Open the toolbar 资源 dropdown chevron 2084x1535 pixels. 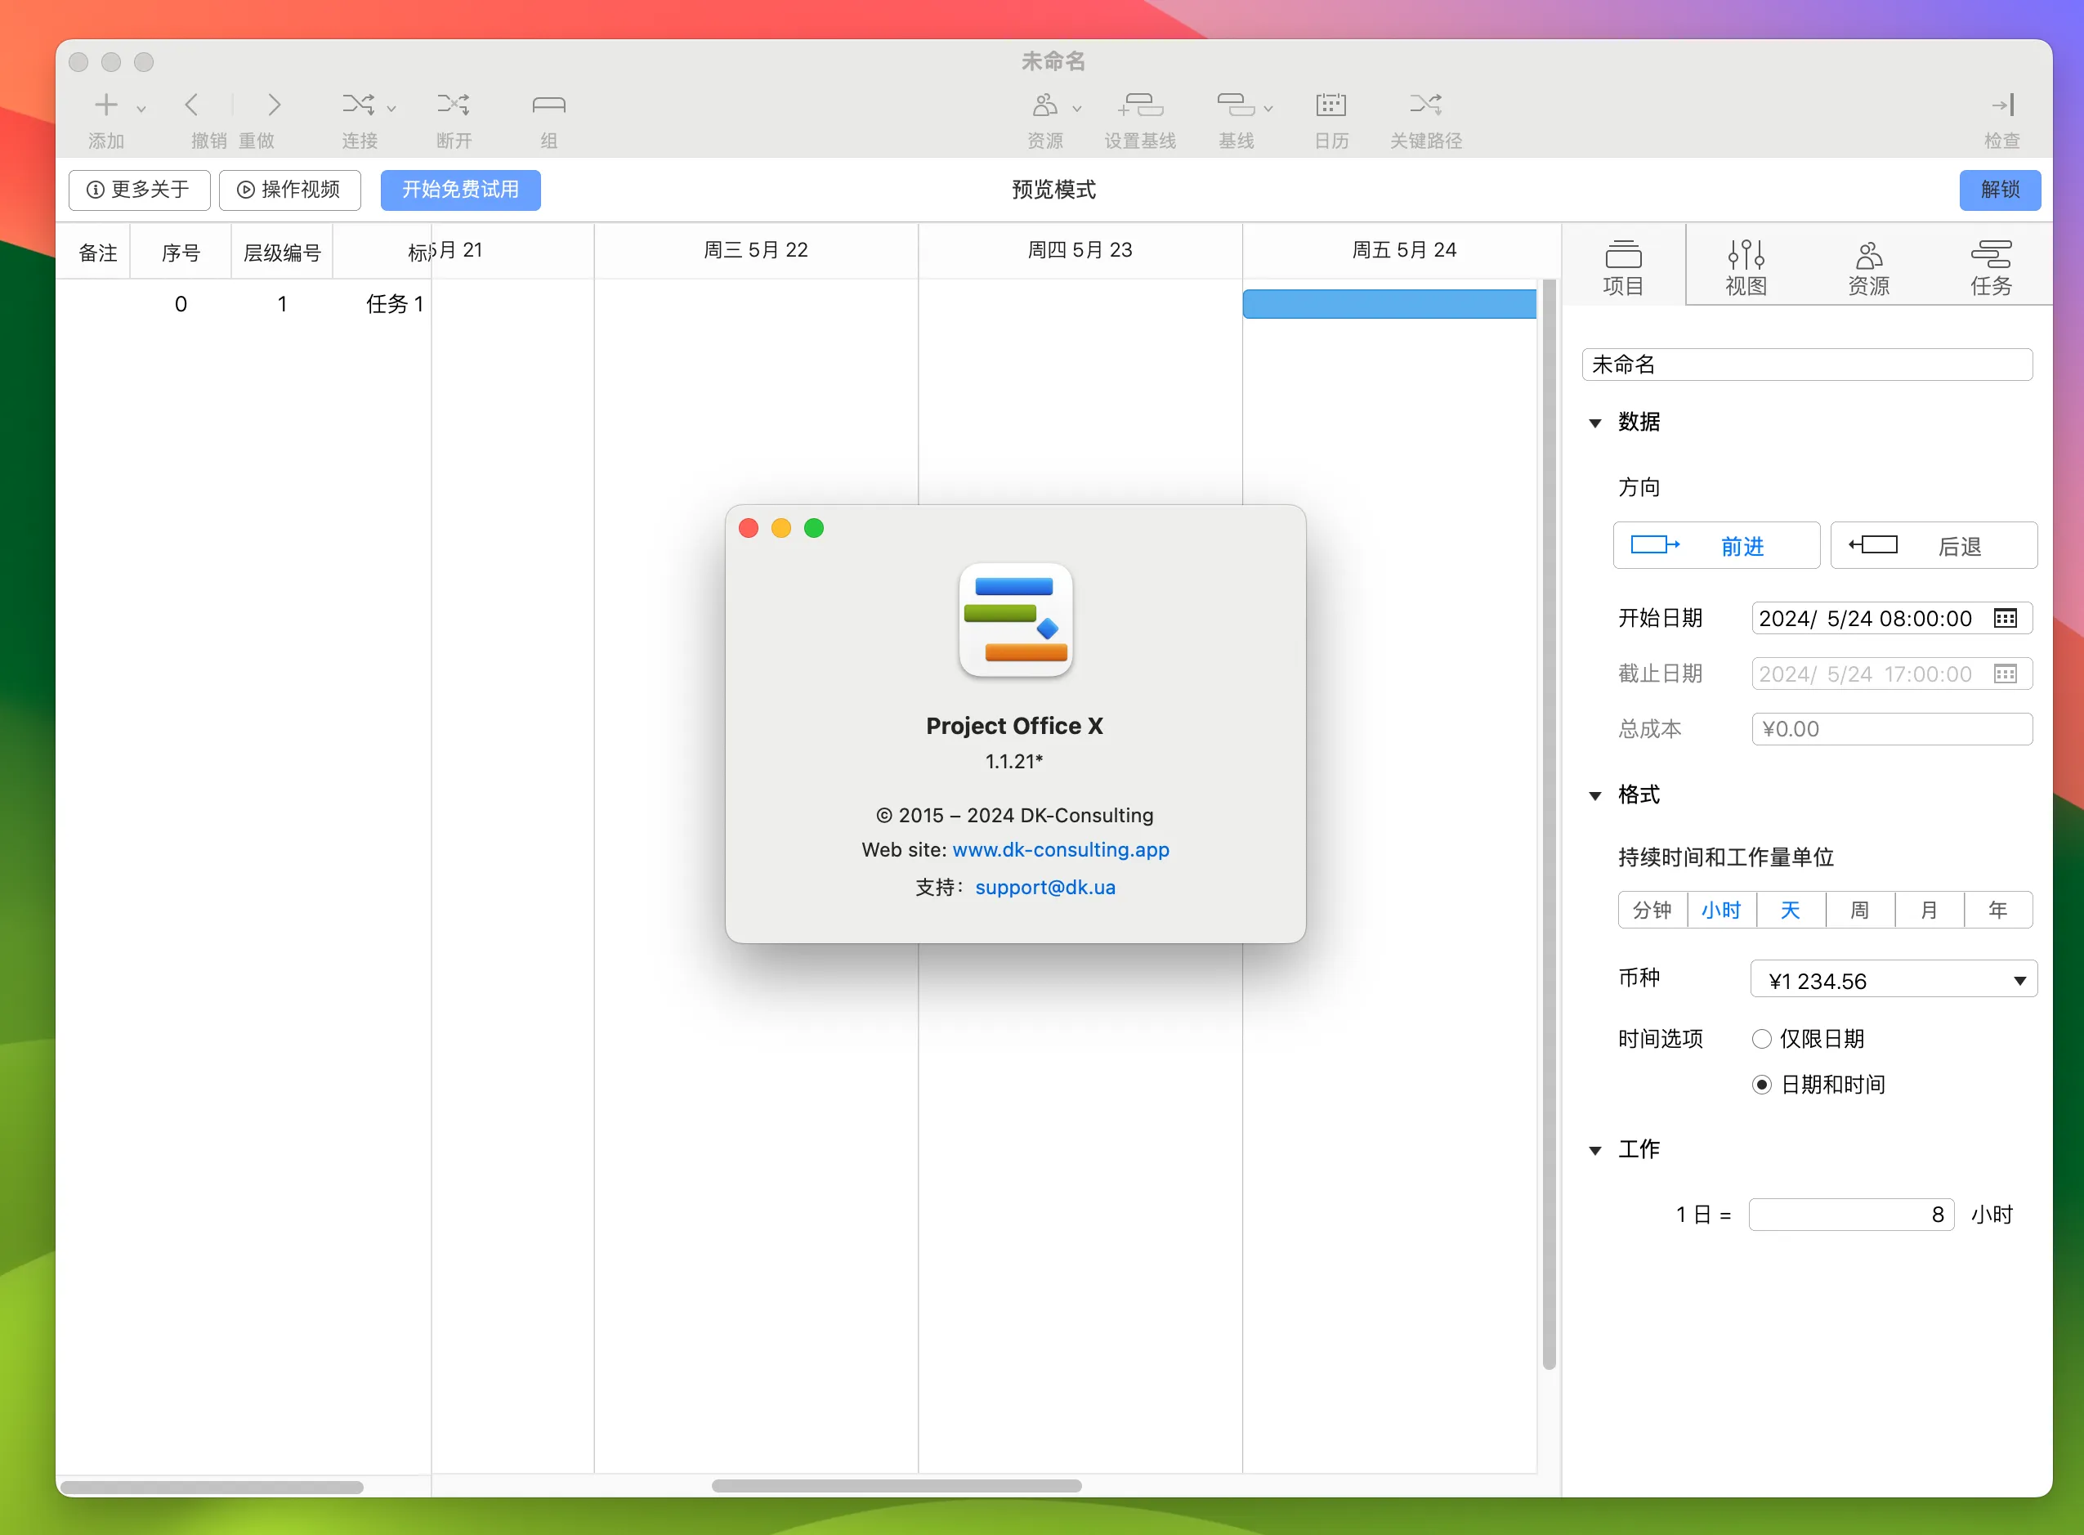coord(1077,109)
